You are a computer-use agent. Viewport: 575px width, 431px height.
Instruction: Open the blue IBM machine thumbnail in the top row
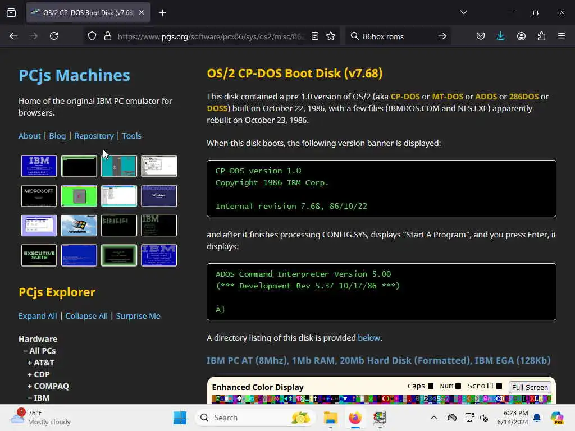pos(39,166)
